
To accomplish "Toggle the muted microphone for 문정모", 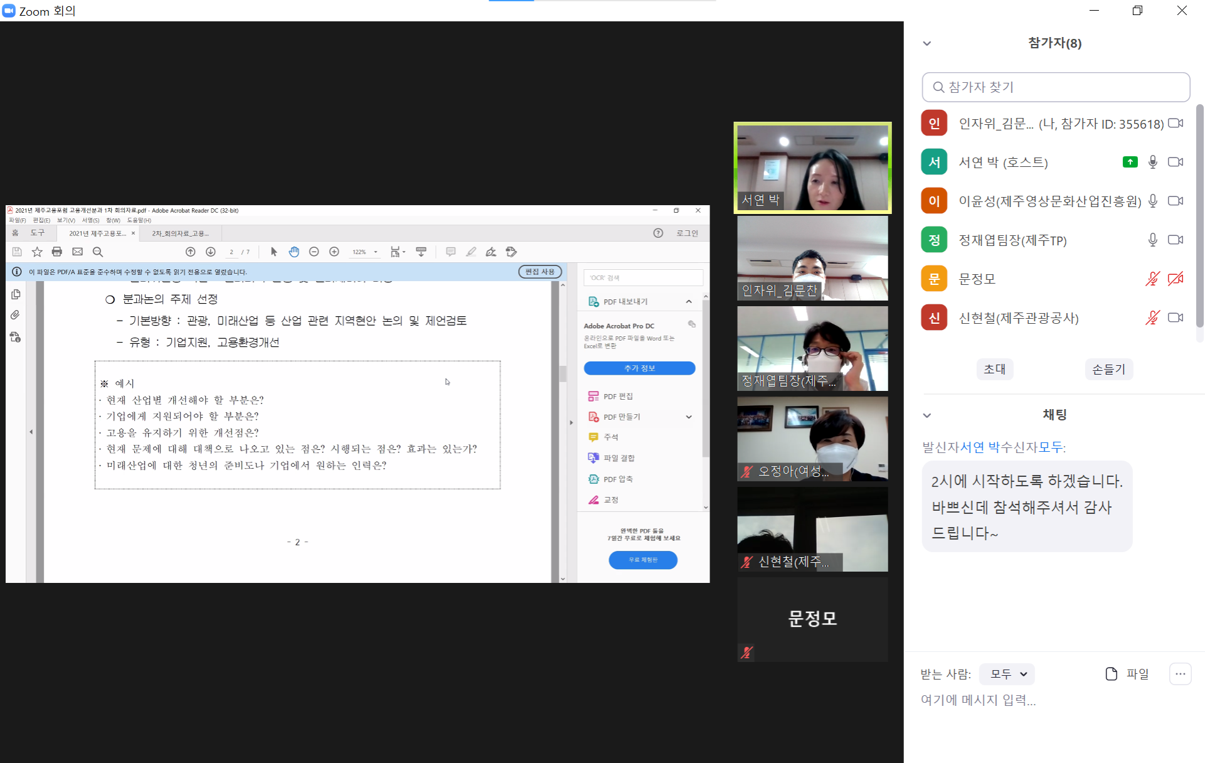I will tap(1152, 279).
